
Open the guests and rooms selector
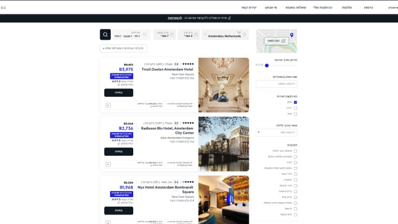pos(131,35)
